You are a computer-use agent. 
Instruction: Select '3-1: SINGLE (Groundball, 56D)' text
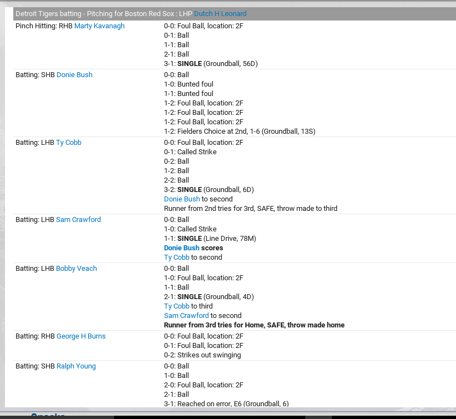point(211,63)
